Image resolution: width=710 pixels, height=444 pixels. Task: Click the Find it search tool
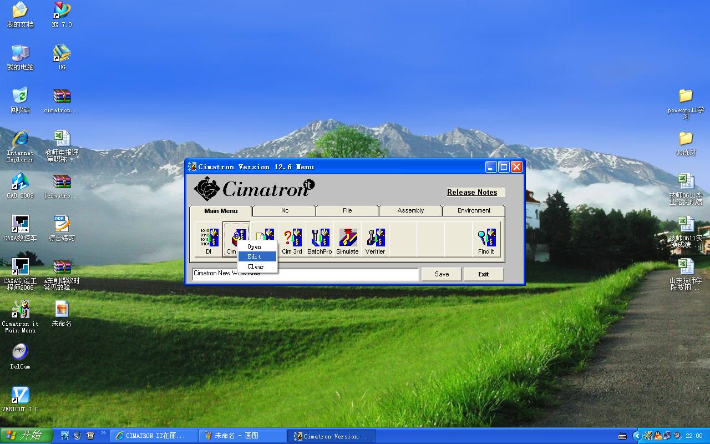pyautogui.click(x=486, y=240)
